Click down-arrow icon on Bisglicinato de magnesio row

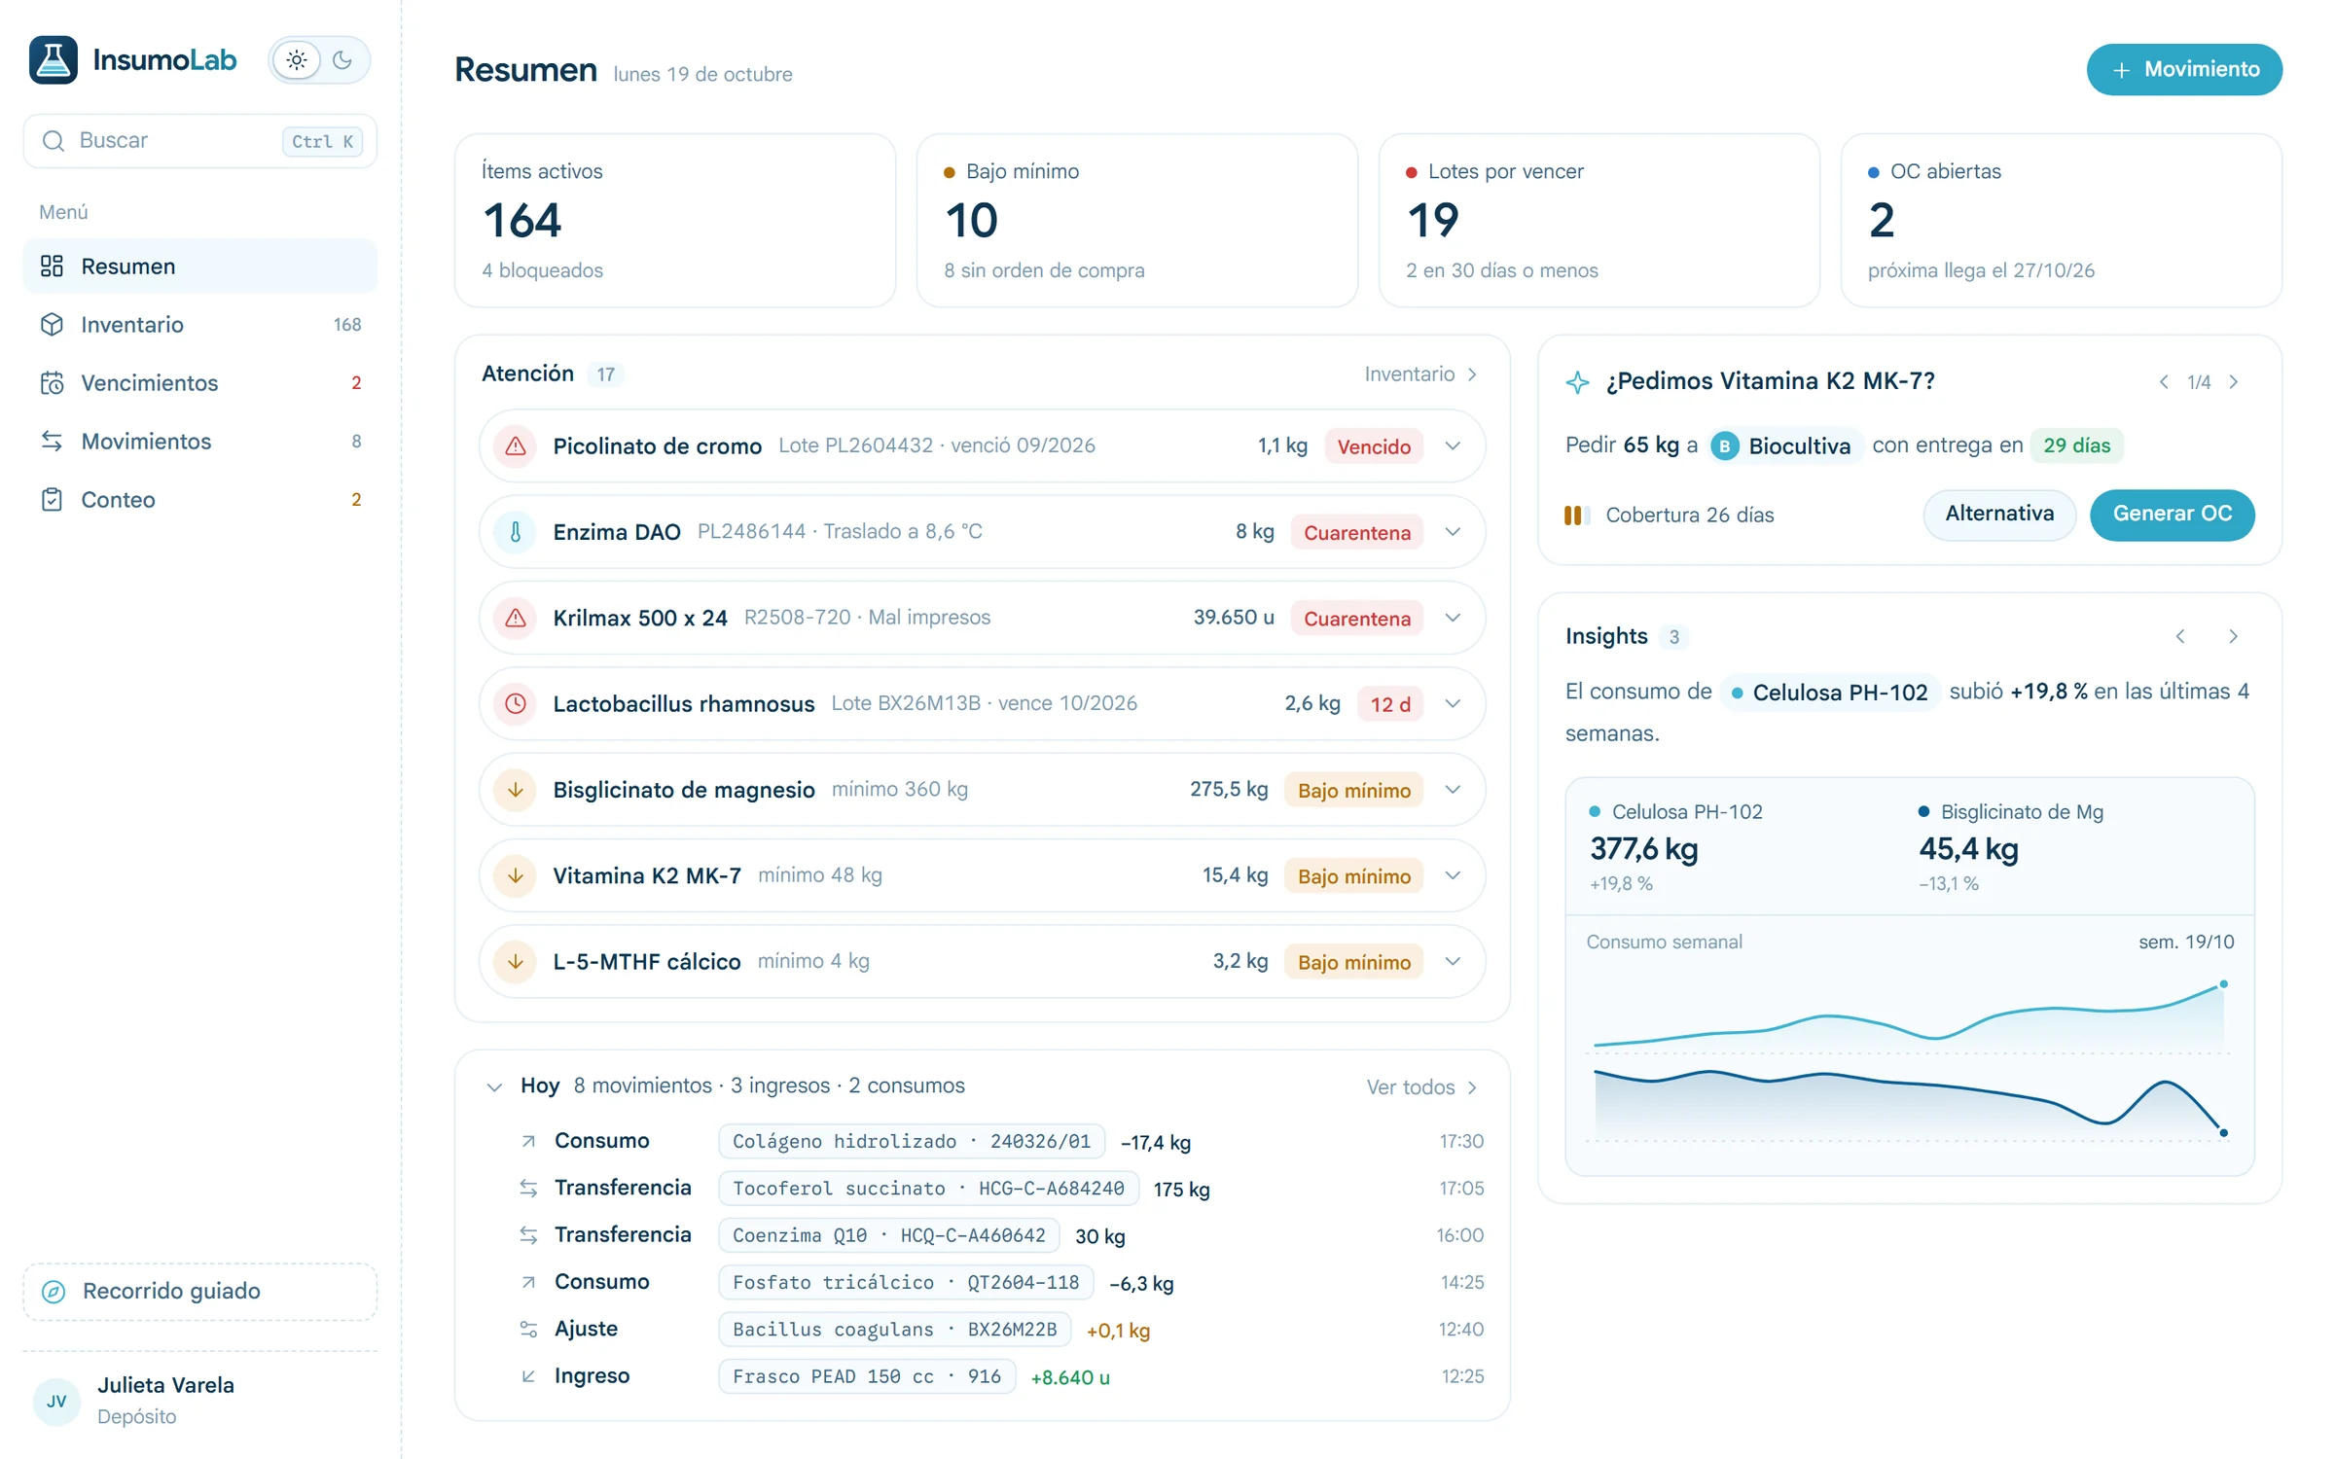pyautogui.click(x=516, y=790)
